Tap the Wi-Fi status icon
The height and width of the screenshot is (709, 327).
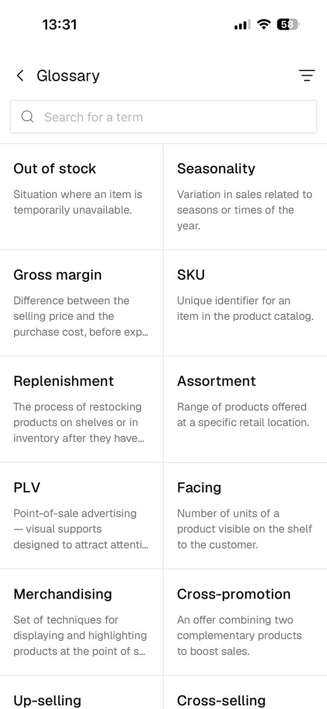click(x=263, y=24)
